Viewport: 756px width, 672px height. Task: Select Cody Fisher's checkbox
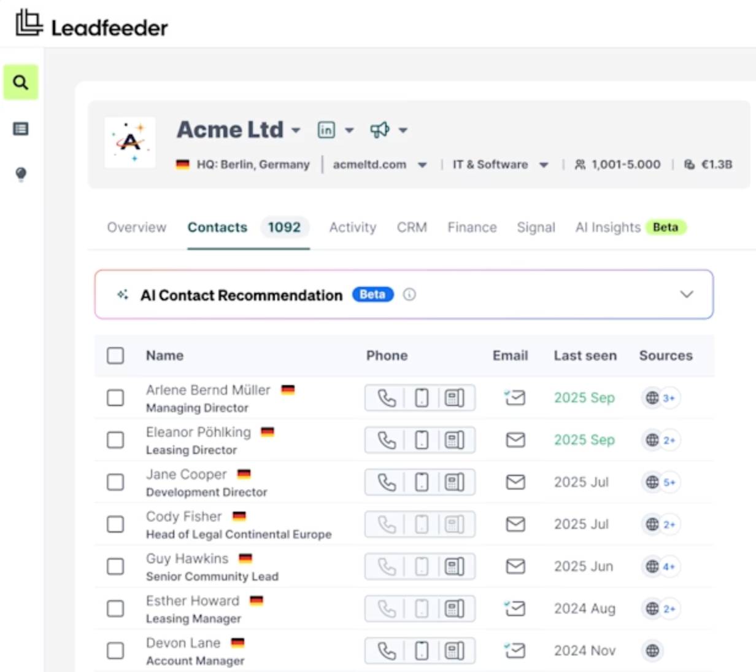point(115,525)
